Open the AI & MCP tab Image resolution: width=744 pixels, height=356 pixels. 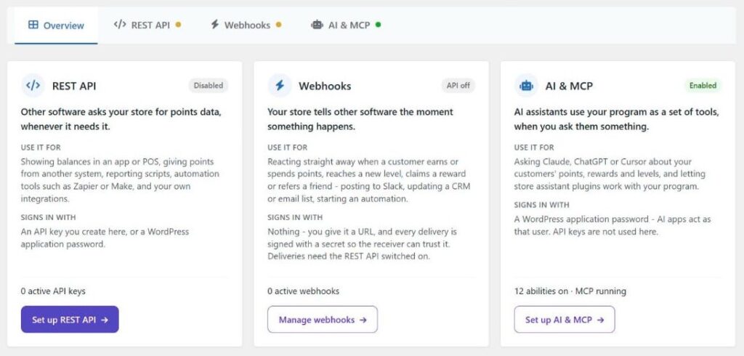(346, 25)
